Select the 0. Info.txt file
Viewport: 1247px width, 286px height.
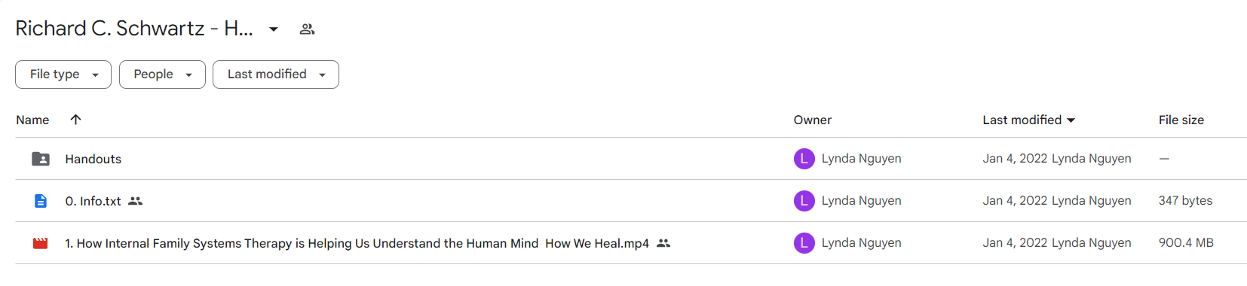[x=93, y=201]
